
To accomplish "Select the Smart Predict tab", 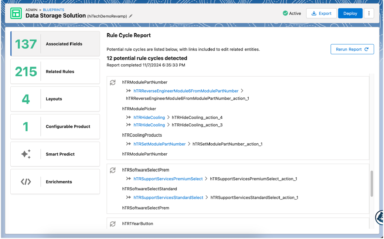I will coord(55,154).
